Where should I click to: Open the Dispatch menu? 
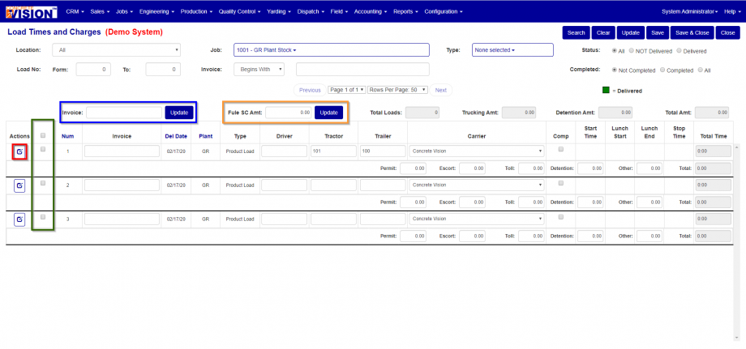click(311, 11)
